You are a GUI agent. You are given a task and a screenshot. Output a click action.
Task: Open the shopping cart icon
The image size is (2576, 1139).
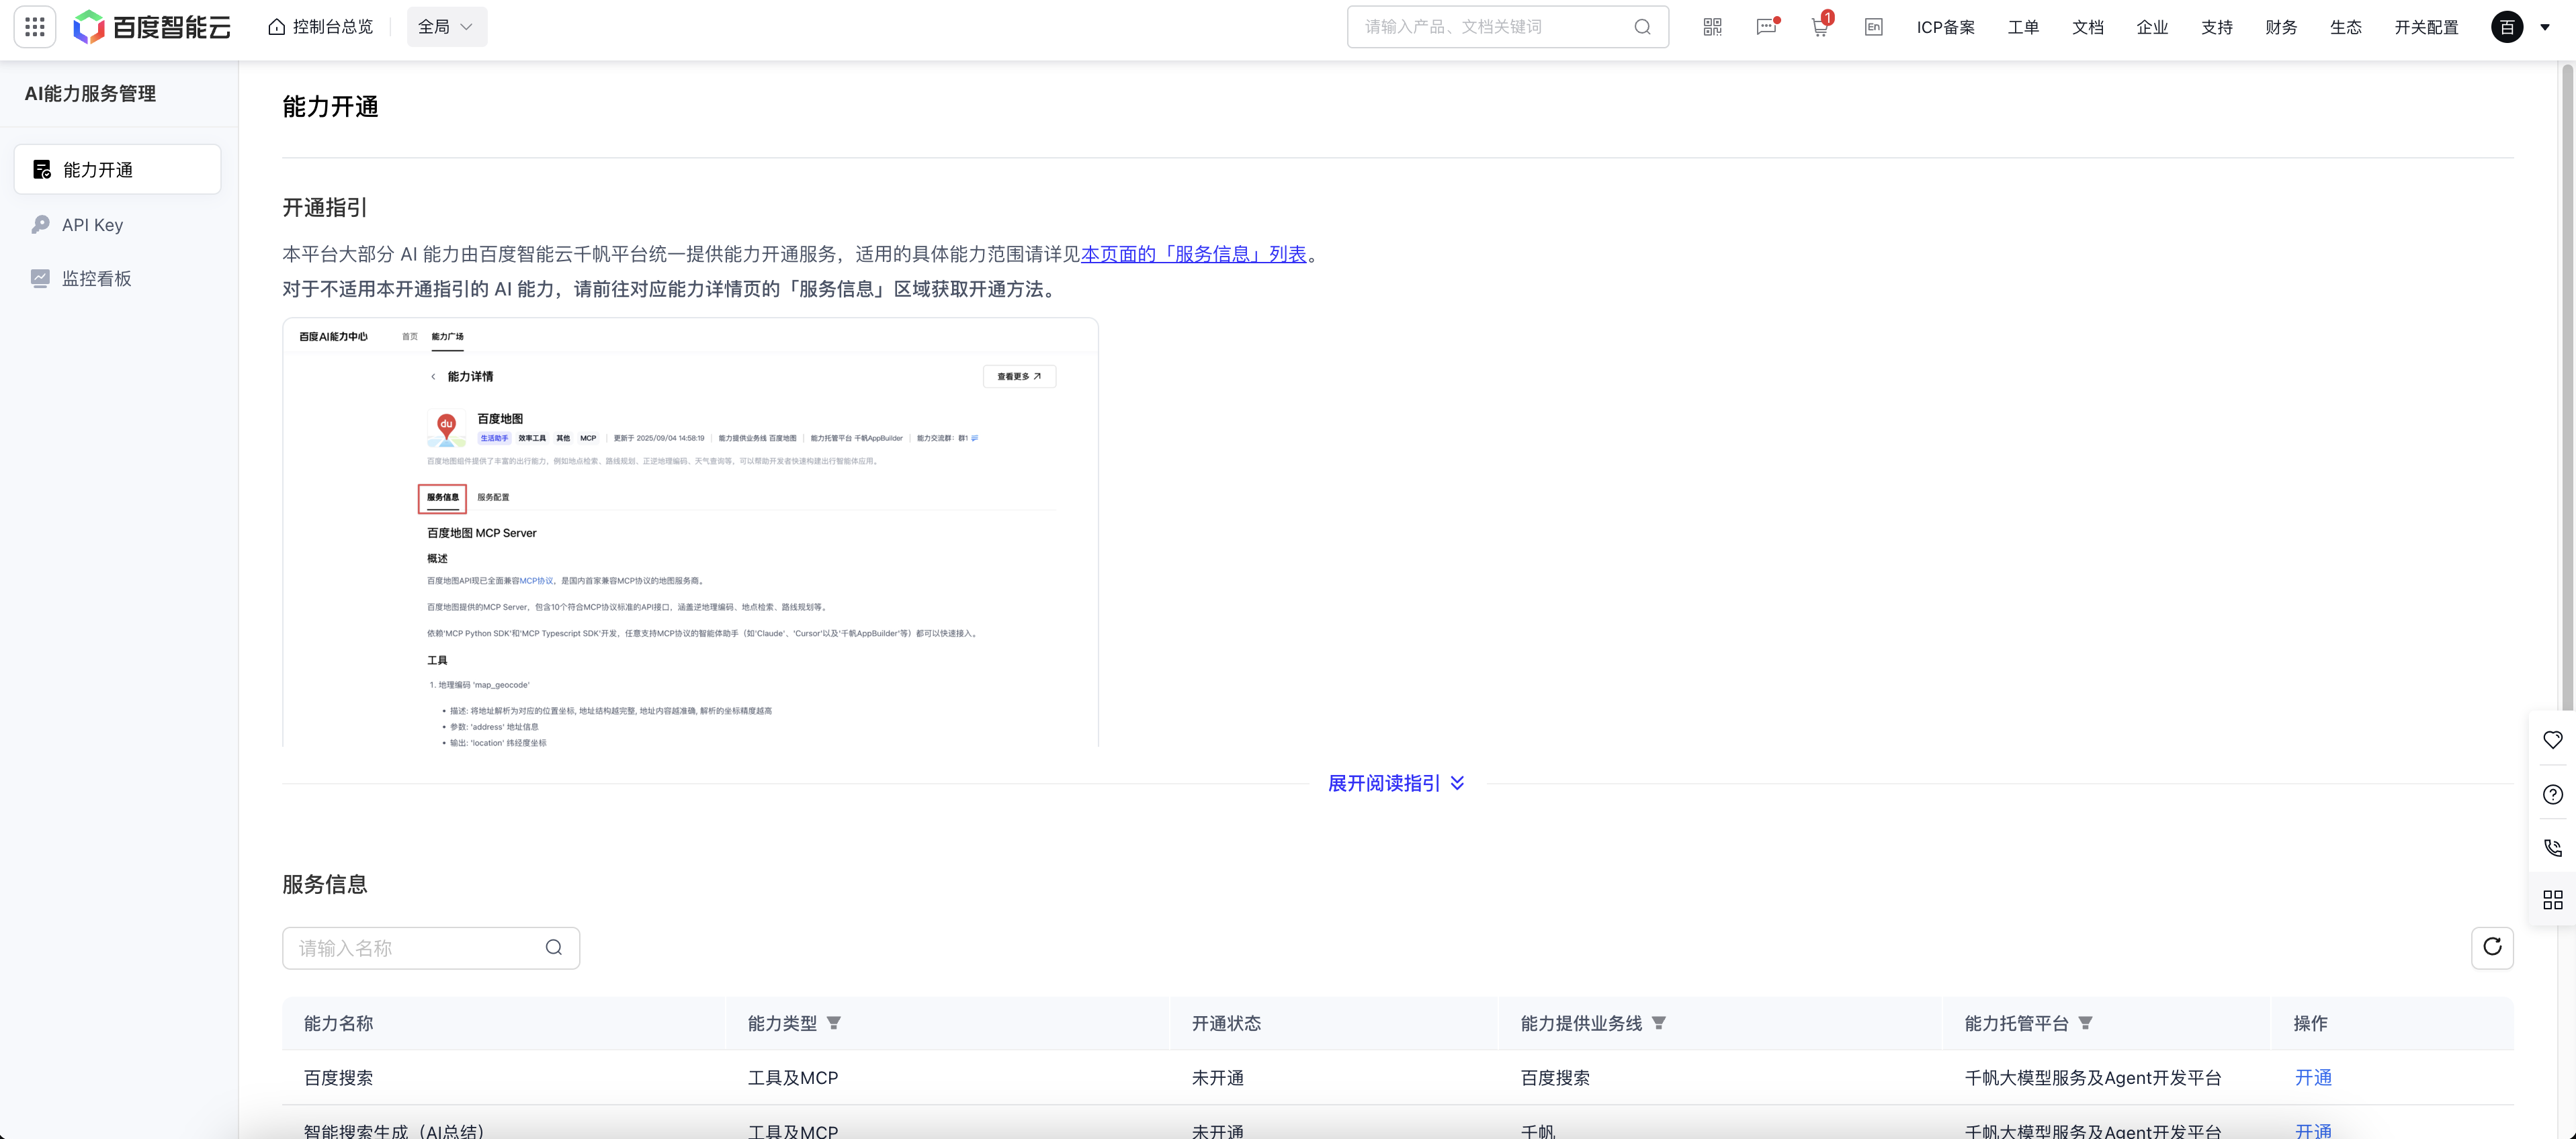[1820, 27]
